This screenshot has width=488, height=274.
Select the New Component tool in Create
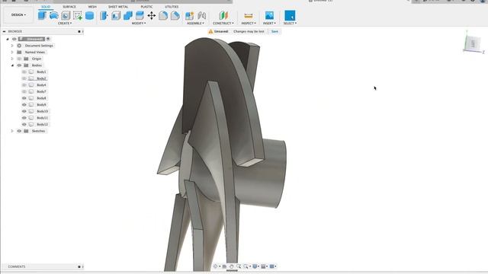(42, 15)
